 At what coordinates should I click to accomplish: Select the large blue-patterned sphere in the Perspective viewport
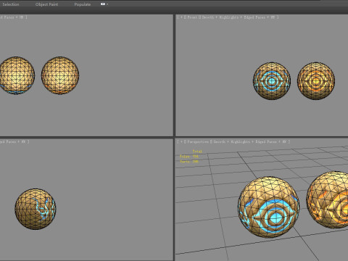(268, 207)
